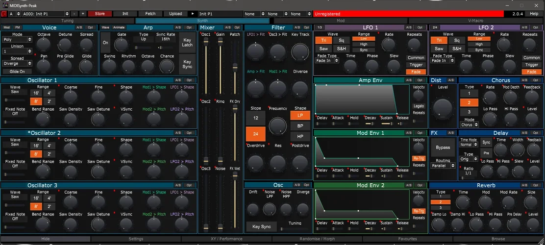Switch to the Mod tab

pyautogui.click(x=340, y=21)
